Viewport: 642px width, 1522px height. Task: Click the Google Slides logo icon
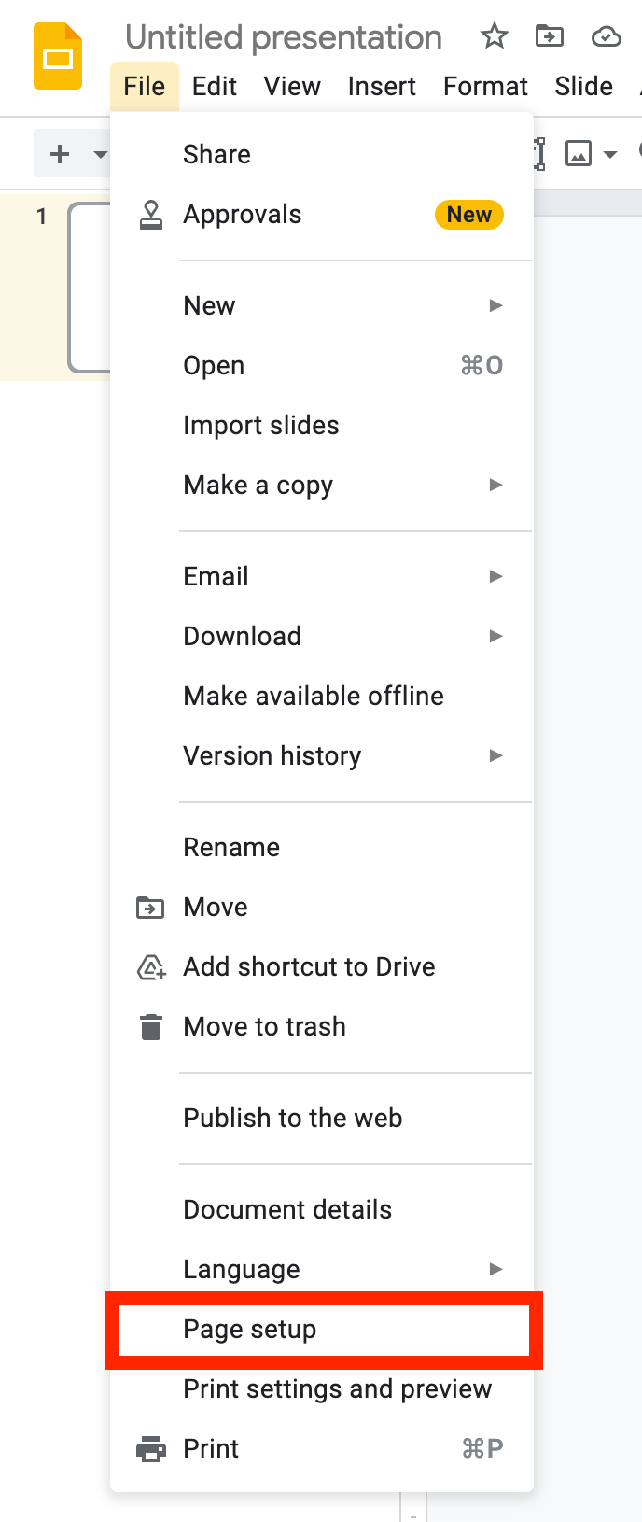coord(58,57)
